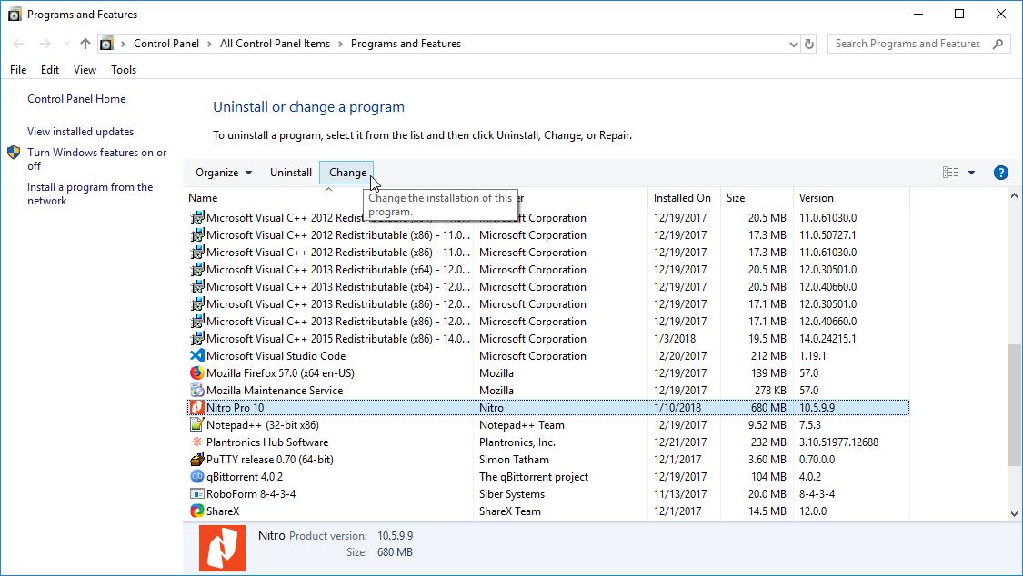
Task: Click the large Nitro logo in details pane
Action: click(223, 548)
